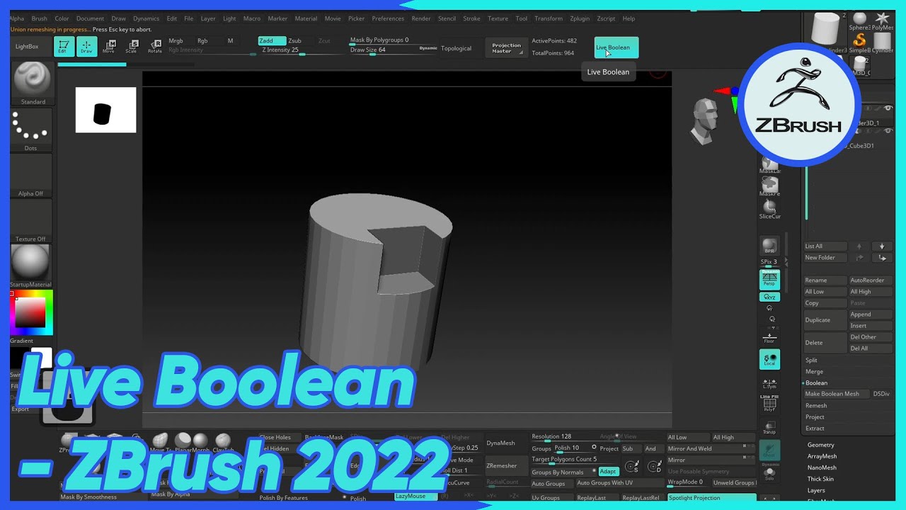Collapse the Boolean section
Screen dimensions: 906x510
[x=816, y=382]
